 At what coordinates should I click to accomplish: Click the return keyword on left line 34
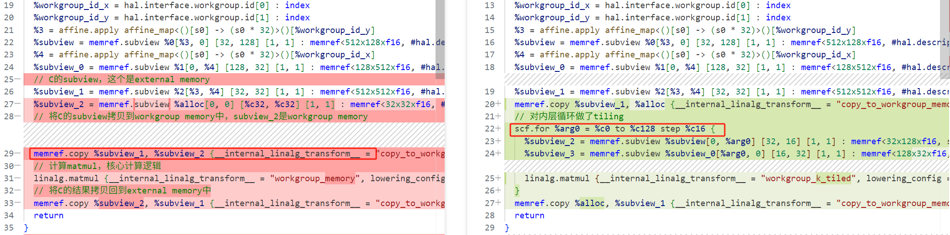tap(48, 216)
